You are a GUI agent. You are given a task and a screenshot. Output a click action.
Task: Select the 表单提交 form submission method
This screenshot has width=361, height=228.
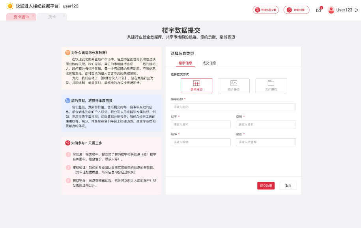click(196, 85)
